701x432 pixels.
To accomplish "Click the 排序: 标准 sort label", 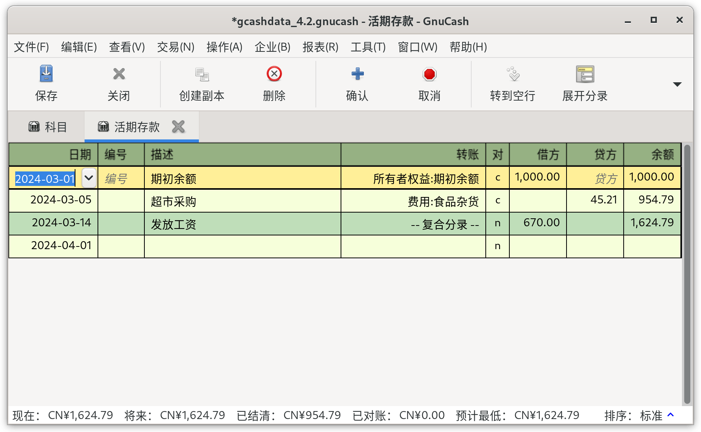I will click(633, 415).
